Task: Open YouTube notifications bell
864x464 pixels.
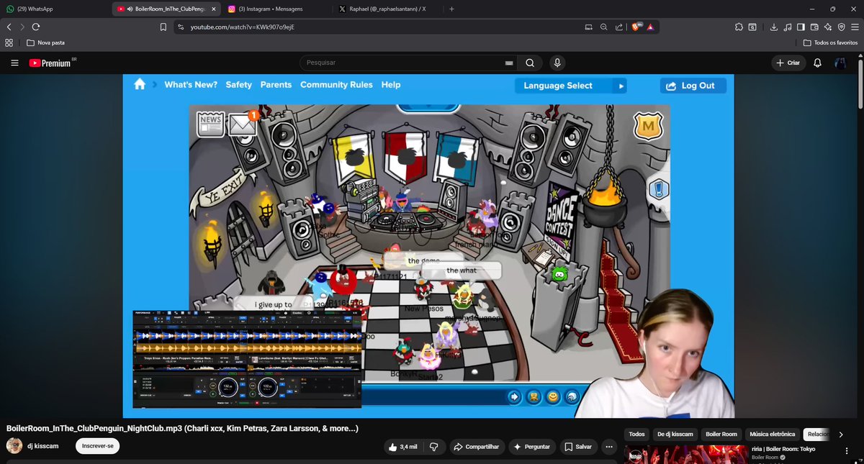Action: coord(817,63)
